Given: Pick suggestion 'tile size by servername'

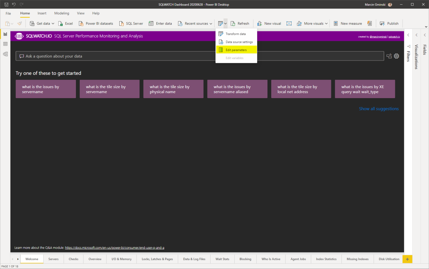Looking at the screenshot, I should coord(110,89).
